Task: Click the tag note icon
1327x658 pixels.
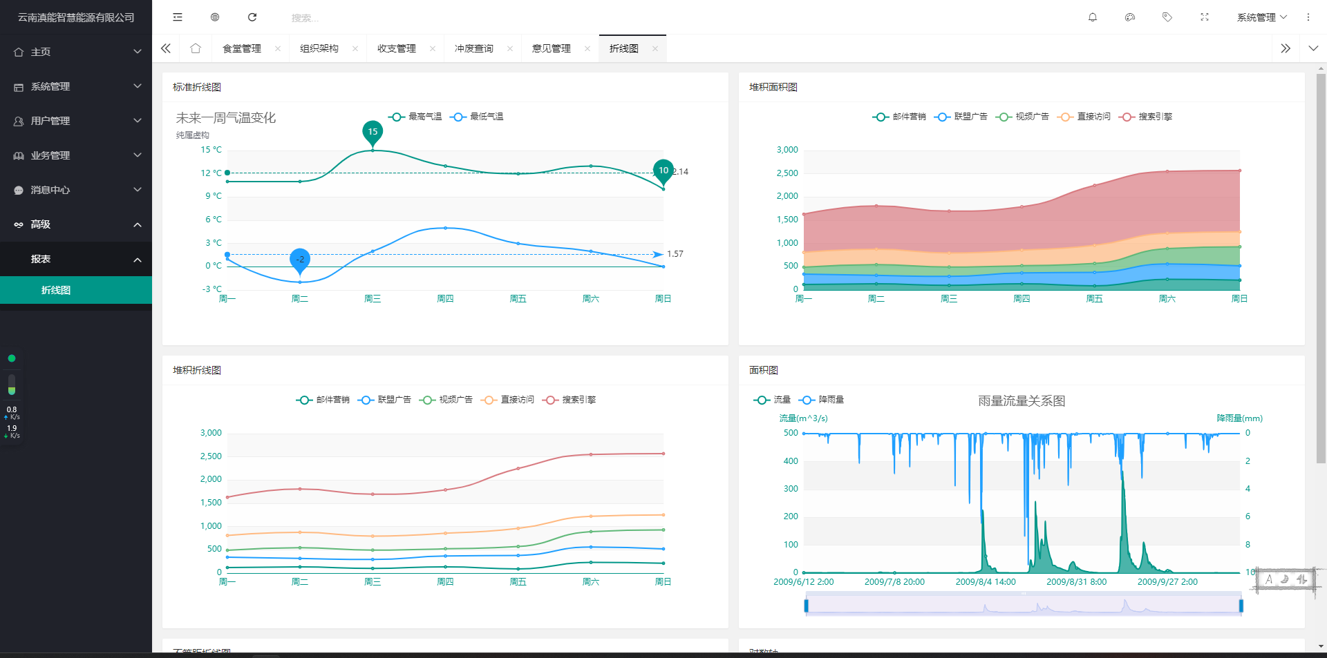Action: coord(1167,17)
